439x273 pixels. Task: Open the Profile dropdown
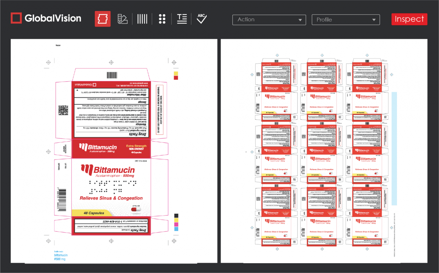(x=345, y=20)
